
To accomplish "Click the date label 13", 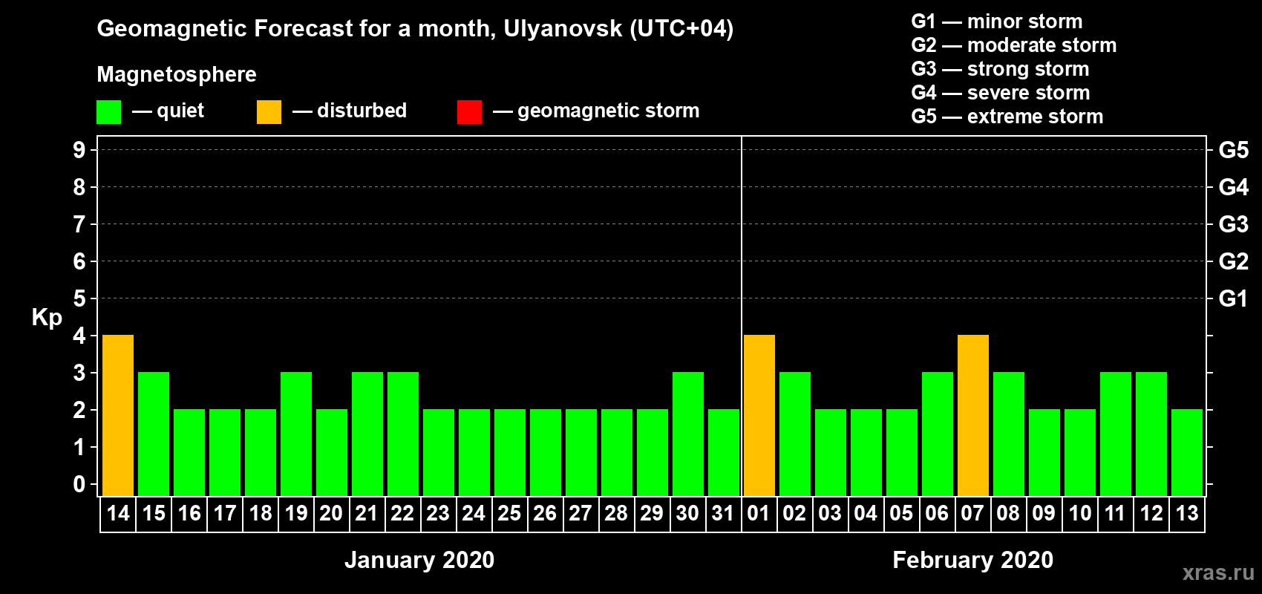I will tap(1187, 514).
